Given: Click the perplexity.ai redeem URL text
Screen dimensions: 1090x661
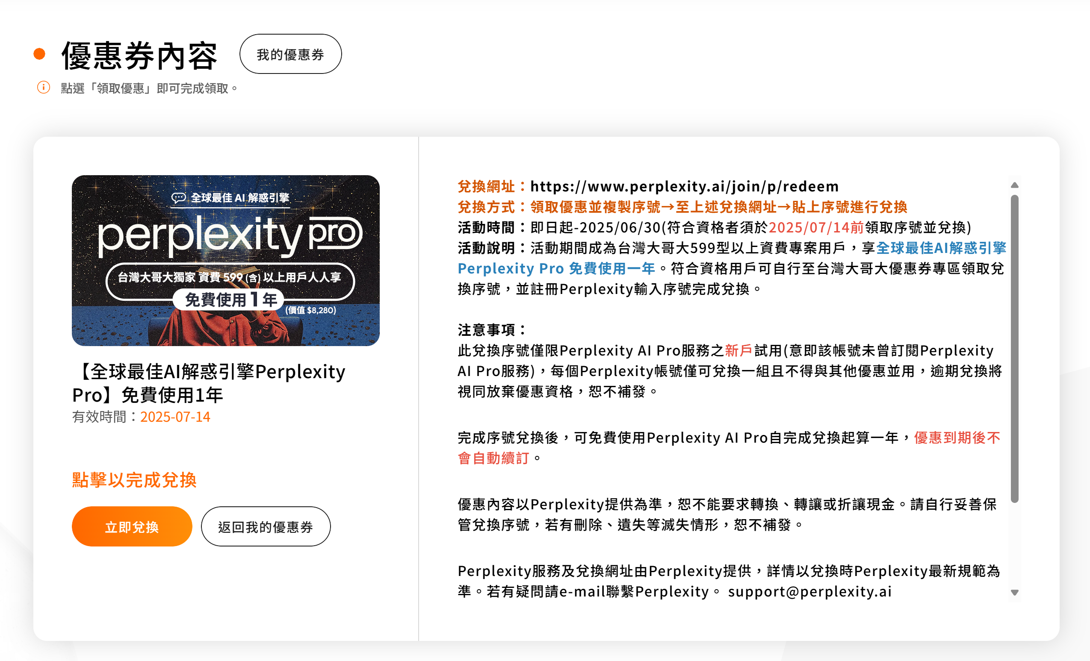Looking at the screenshot, I should [x=684, y=187].
